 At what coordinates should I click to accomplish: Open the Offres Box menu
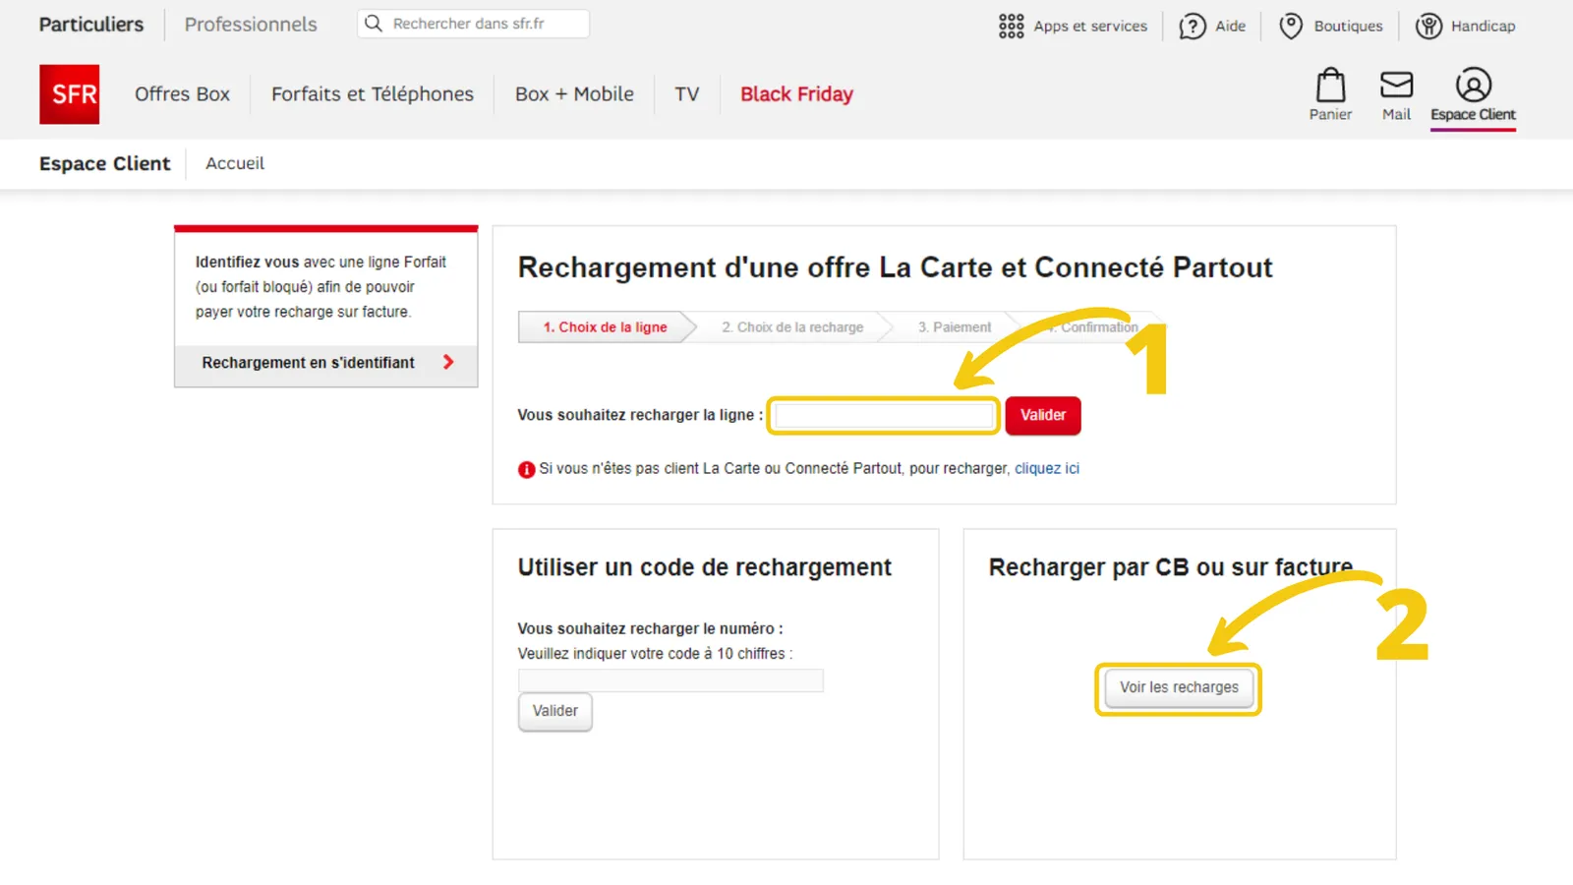(182, 94)
